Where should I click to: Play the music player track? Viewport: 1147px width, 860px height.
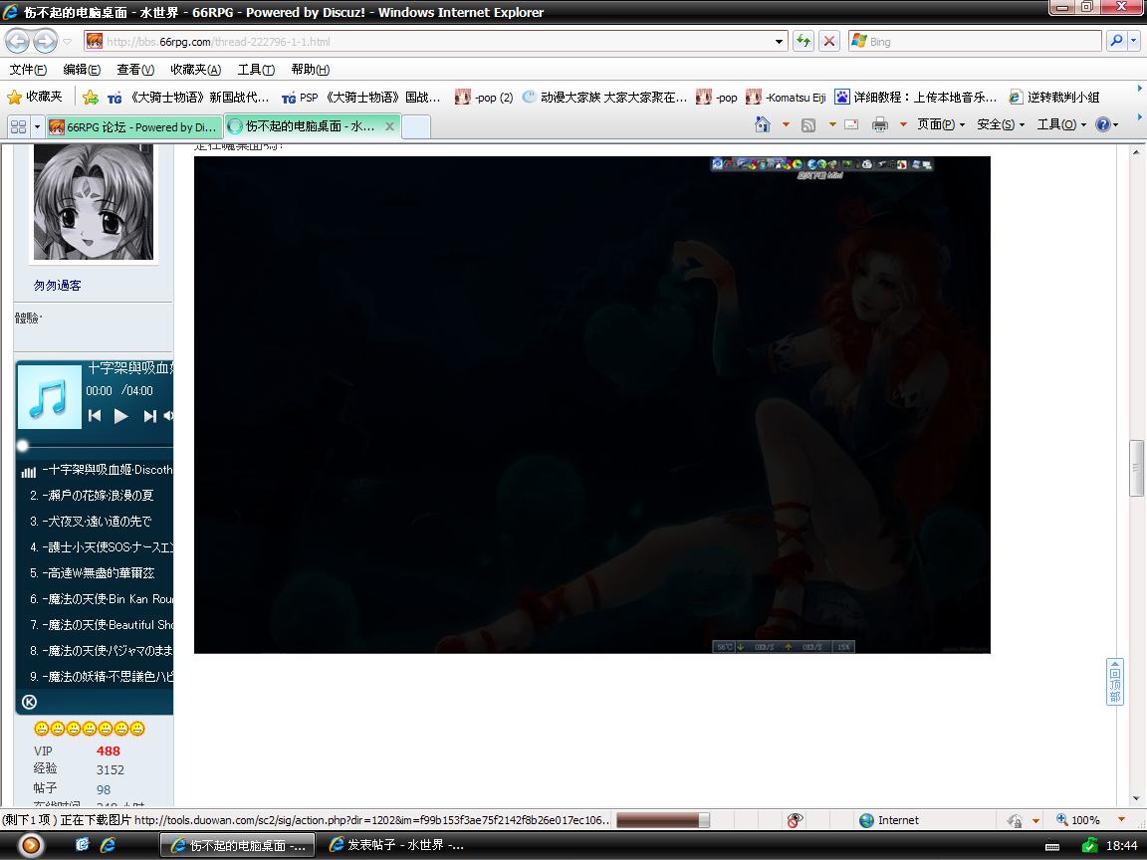click(x=121, y=416)
